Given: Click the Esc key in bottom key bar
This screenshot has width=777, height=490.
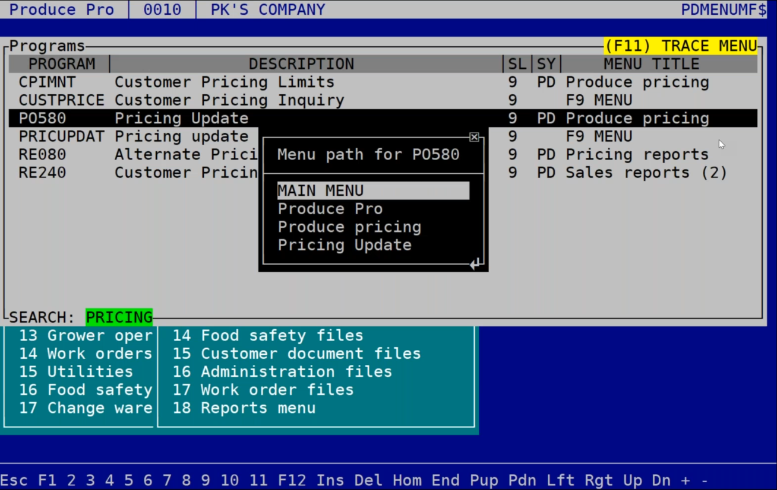Looking at the screenshot, I should click(14, 480).
